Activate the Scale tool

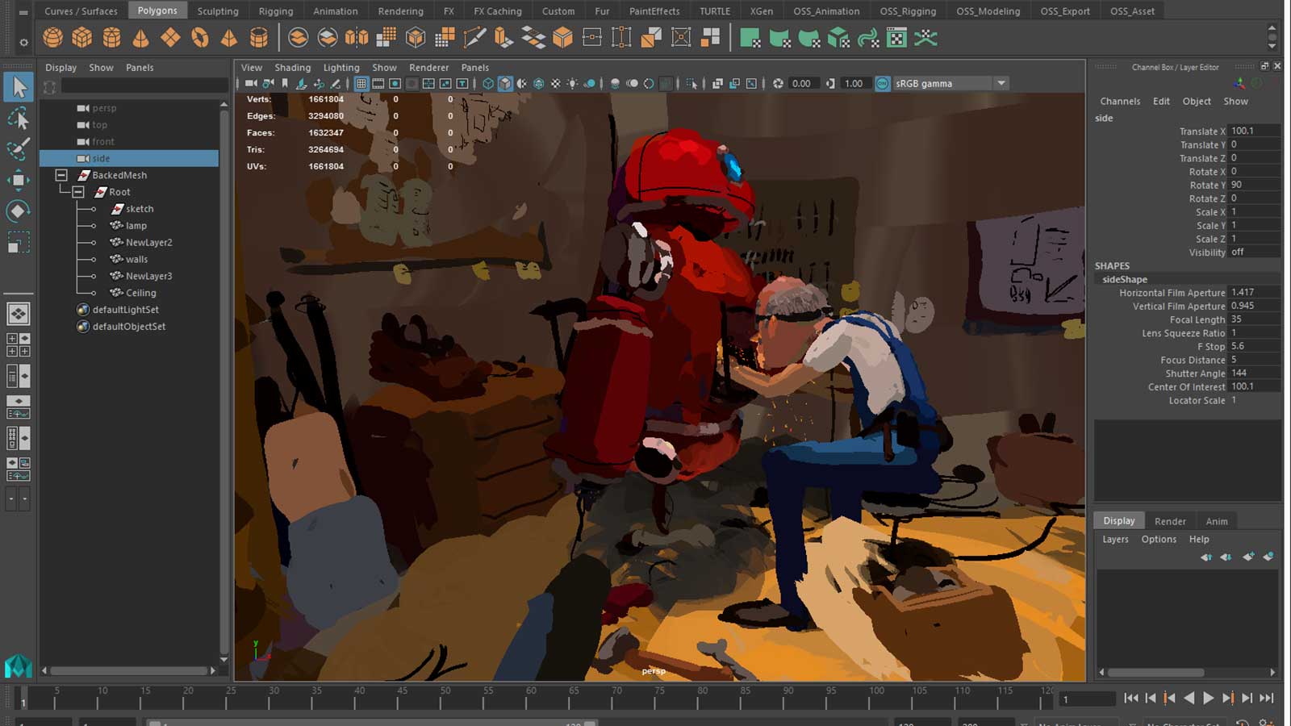coord(19,242)
